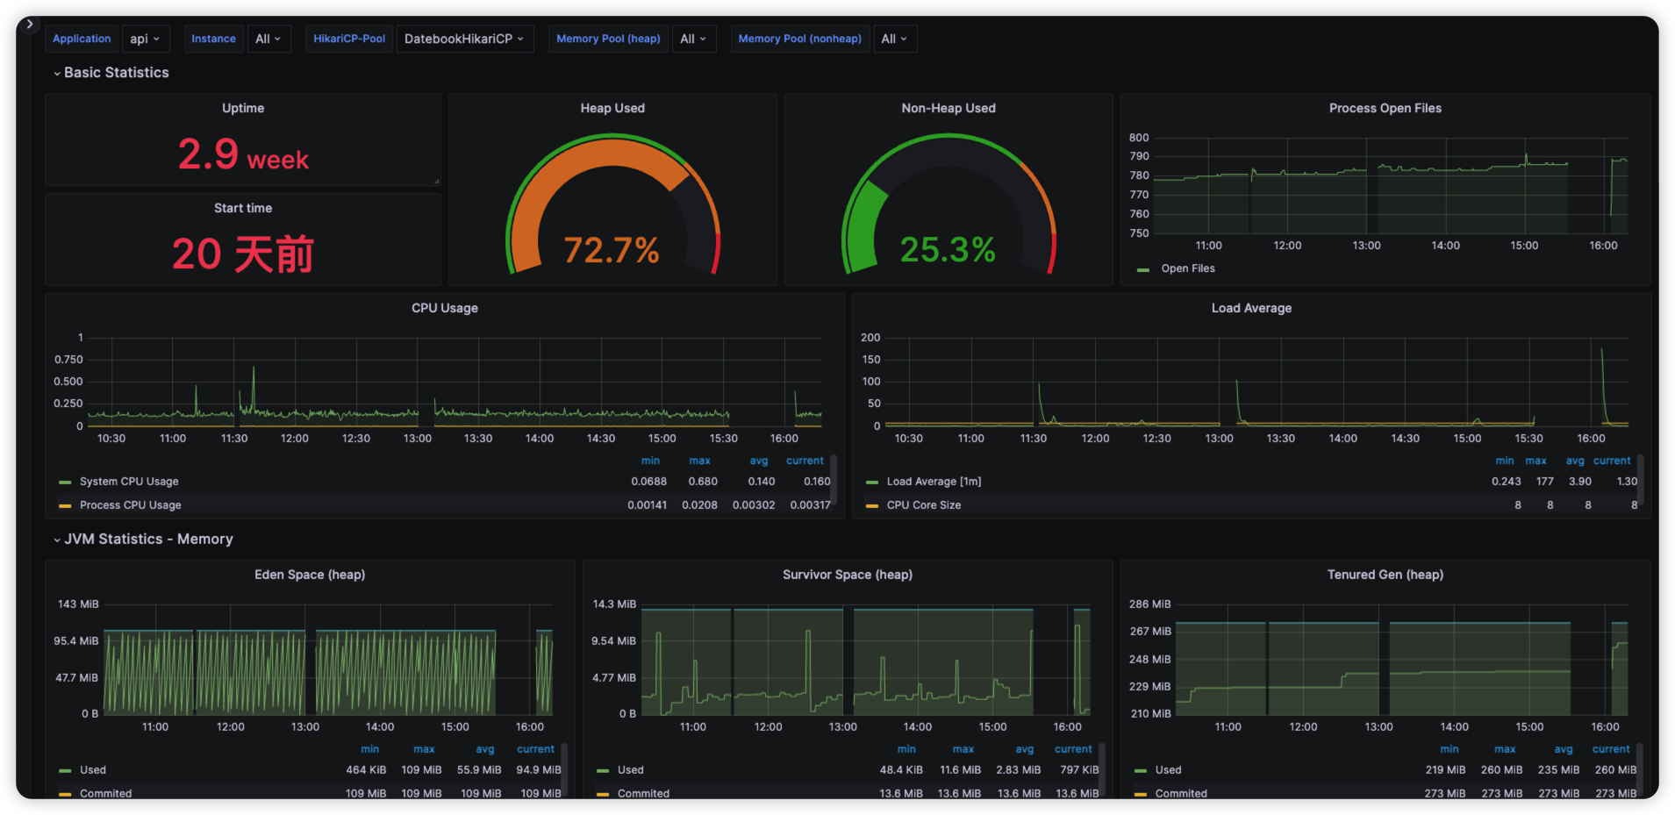Toggle the Open Files legend series
The width and height of the screenshot is (1675, 815).
pos(1188,268)
